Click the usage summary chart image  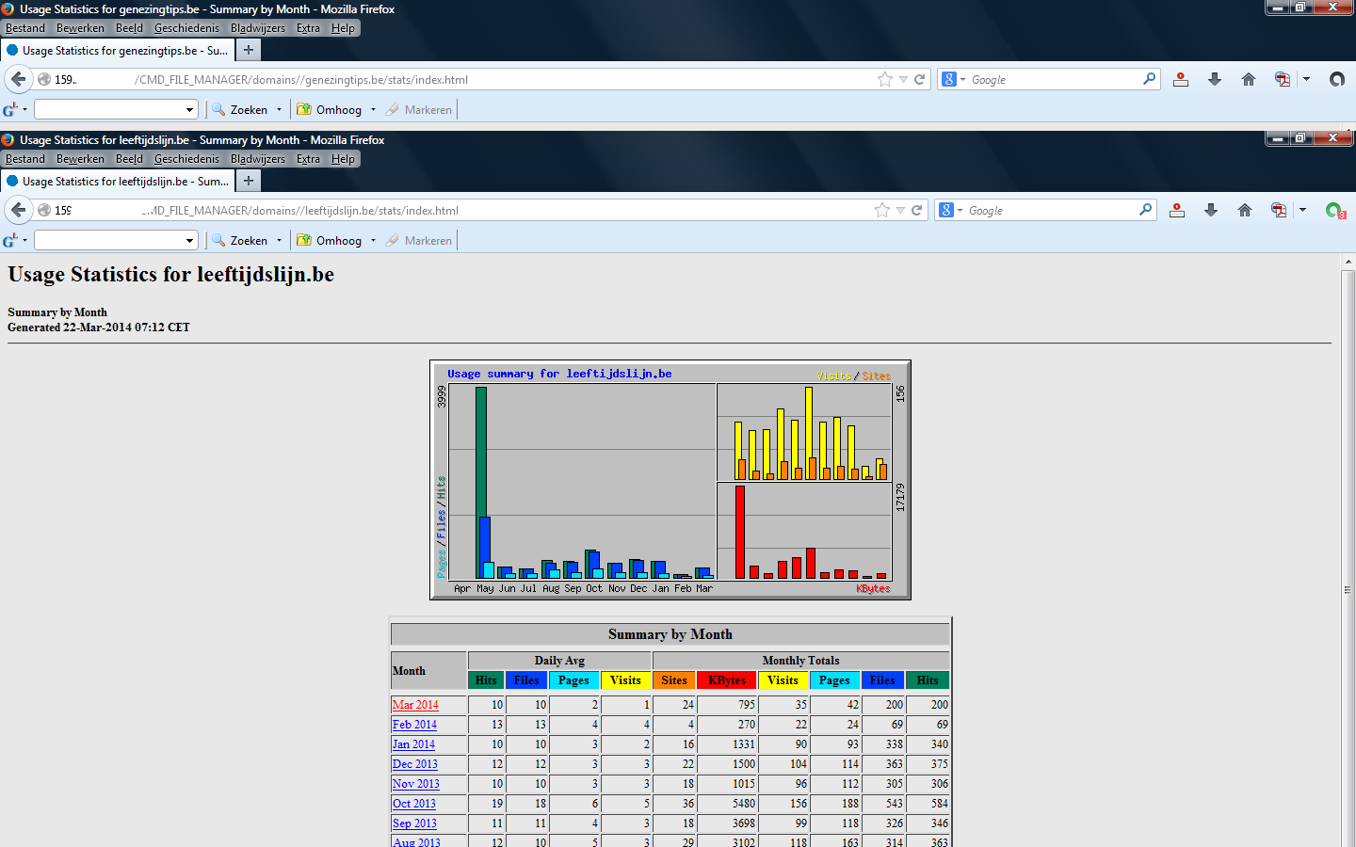(x=670, y=480)
